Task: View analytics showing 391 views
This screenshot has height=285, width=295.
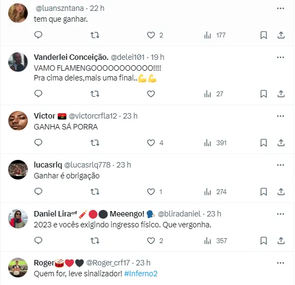Action: (x=215, y=142)
